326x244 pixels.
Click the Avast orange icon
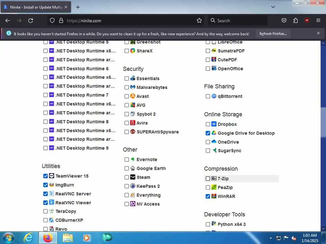pos(133,96)
